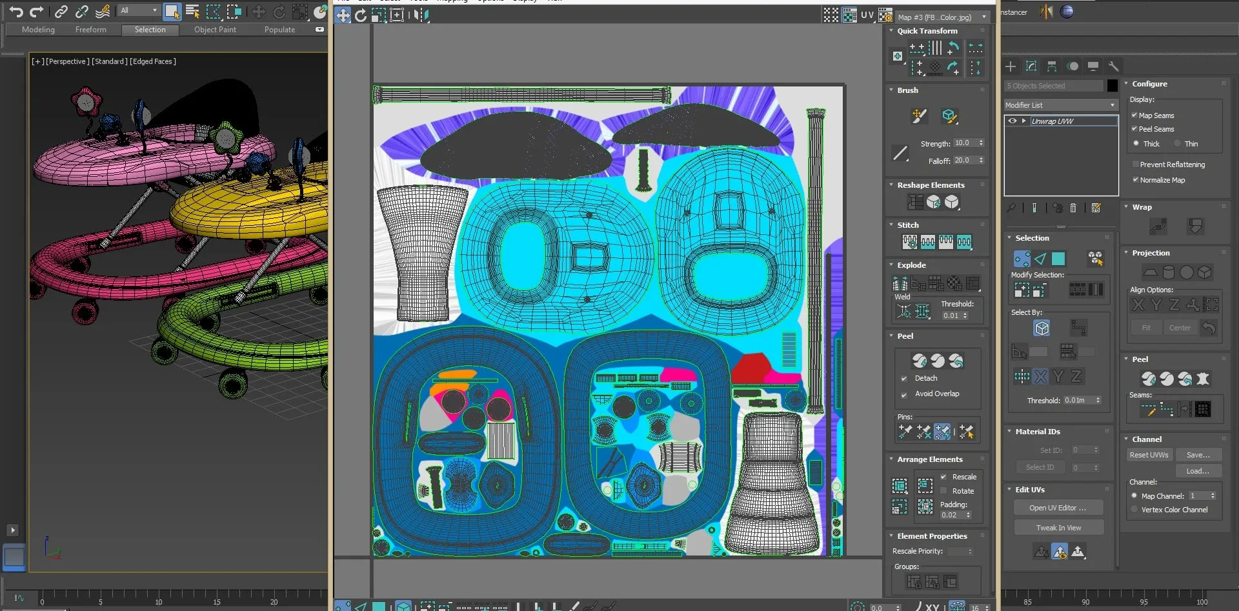Click the Perspective viewport label menu

(68, 61)
